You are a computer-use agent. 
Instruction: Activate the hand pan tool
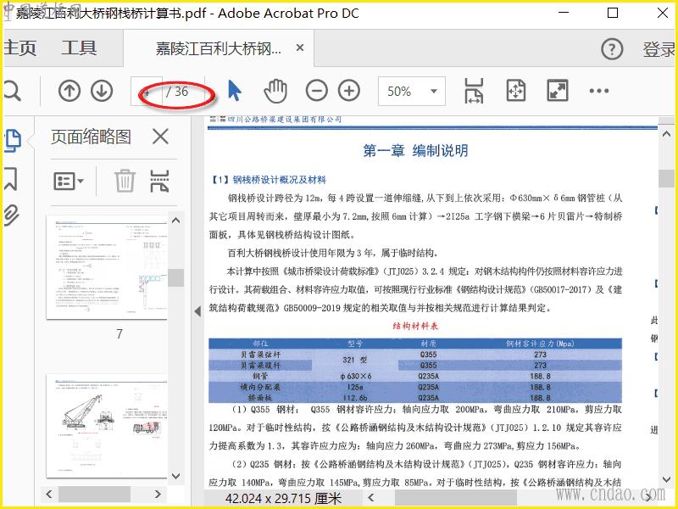[275, 91]
